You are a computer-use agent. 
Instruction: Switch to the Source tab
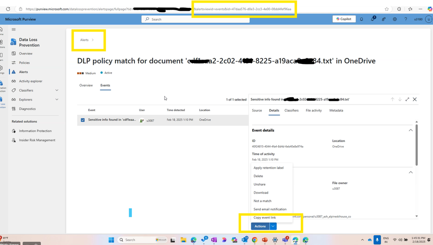[x=257, y=110]
